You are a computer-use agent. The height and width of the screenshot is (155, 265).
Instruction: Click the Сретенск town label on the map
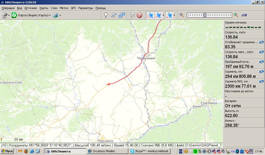point(209,103)
